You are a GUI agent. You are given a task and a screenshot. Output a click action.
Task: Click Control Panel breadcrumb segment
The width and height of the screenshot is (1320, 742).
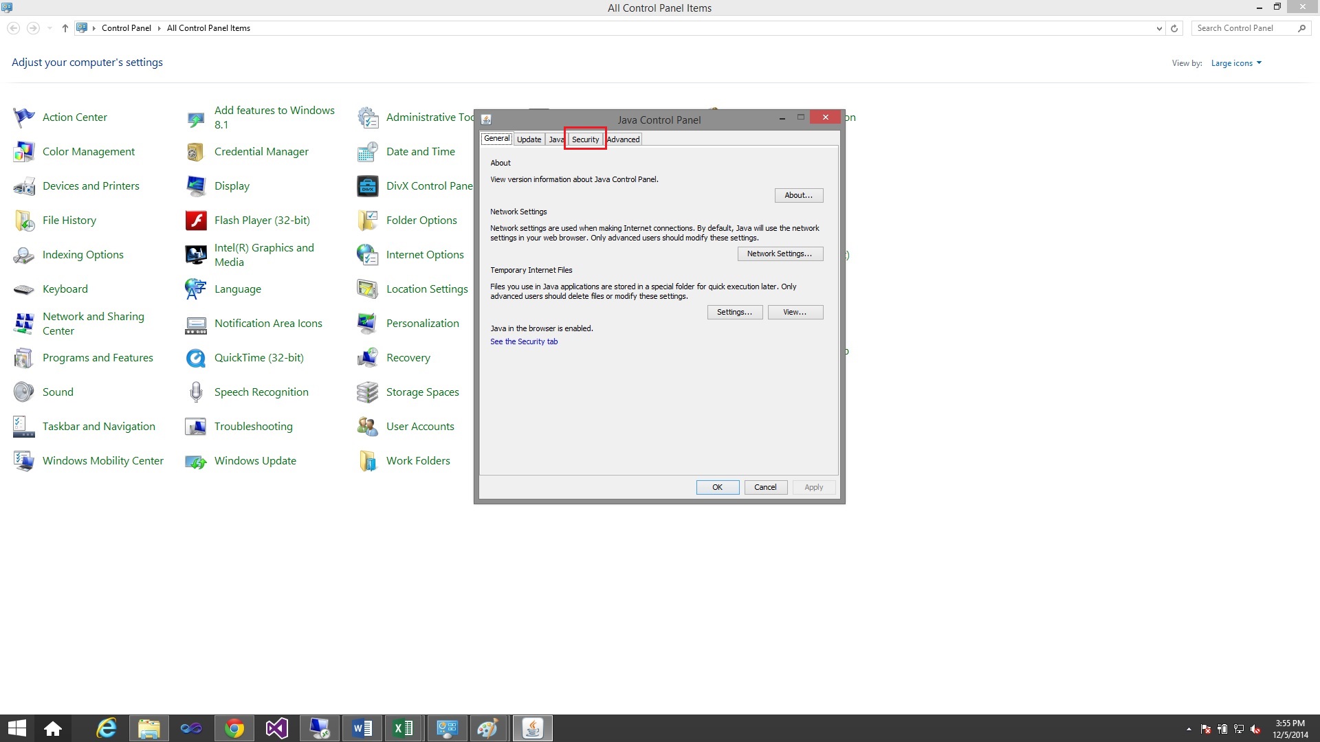(x=126, y=29)
